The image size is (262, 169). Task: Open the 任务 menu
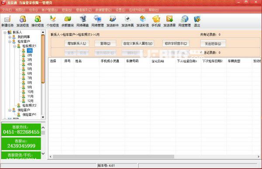[x=33, y=10]
